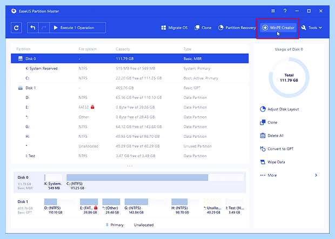
Task: Expand More actions chevron
Action: (316, 175)
